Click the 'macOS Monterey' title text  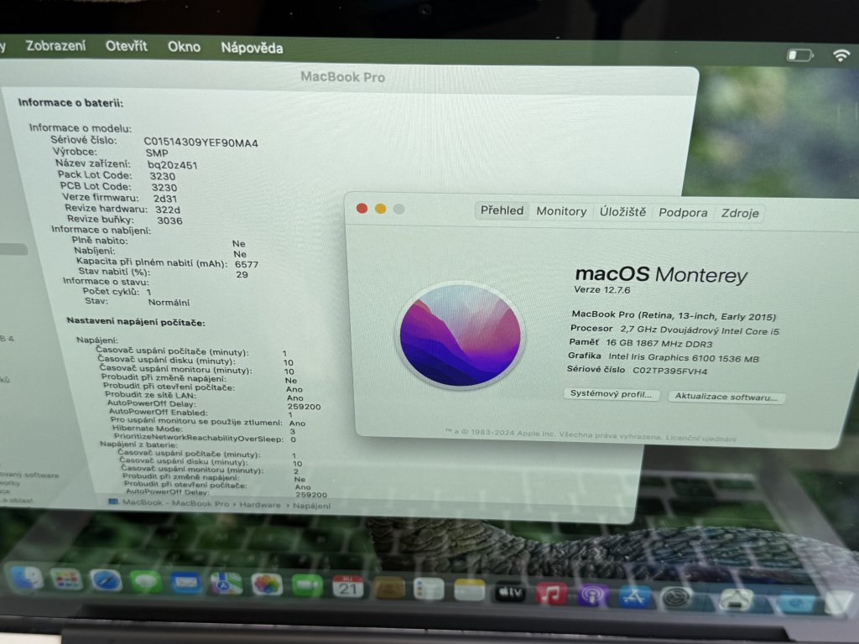point(661,274)
